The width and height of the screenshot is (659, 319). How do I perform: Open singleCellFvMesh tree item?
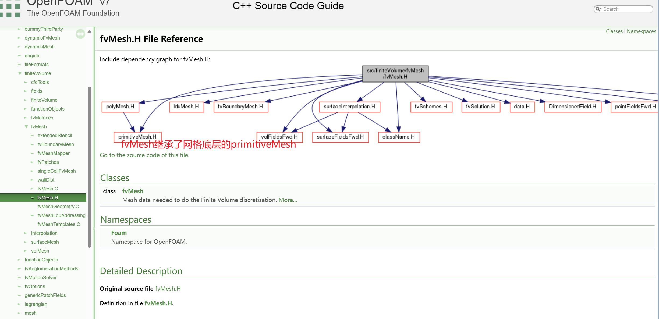pos(56,171)
